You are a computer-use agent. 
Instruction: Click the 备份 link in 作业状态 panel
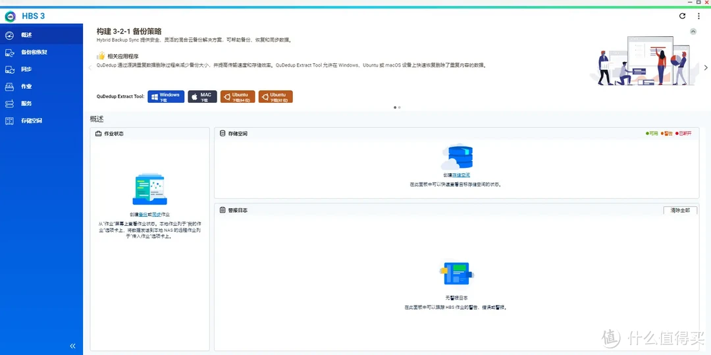(143, 215)
